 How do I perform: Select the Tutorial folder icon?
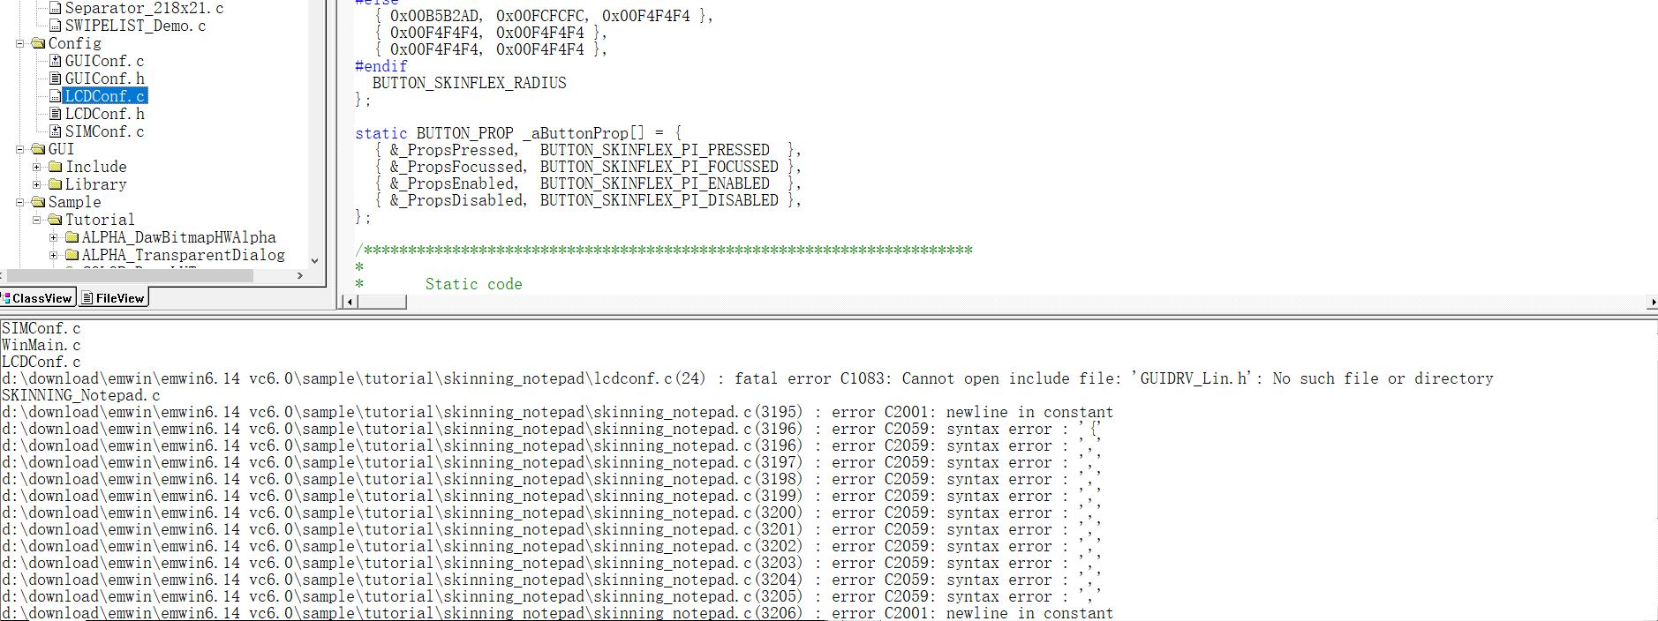click(x=56, y=220)
